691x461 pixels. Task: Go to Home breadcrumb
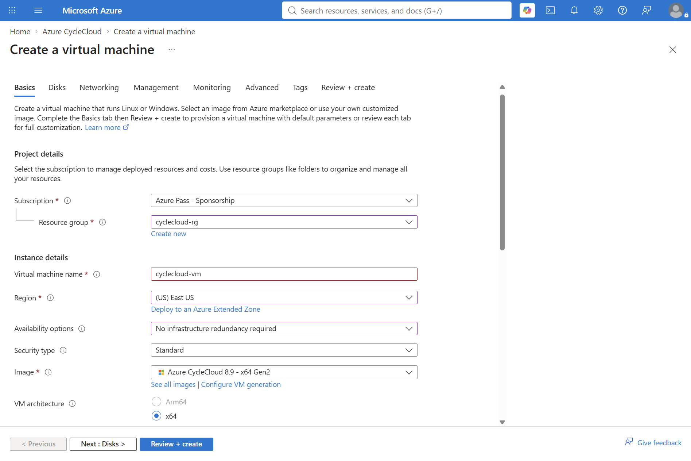[20, 32]
